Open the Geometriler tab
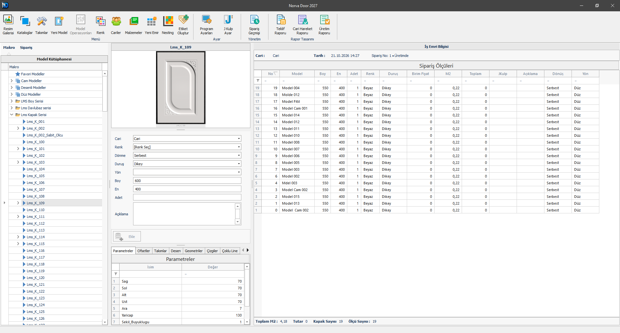 [x=194, y=251]
